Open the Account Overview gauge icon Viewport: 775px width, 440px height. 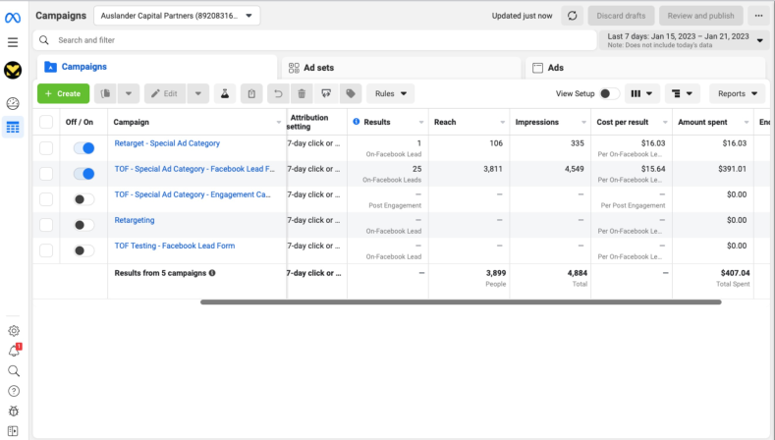13,103
